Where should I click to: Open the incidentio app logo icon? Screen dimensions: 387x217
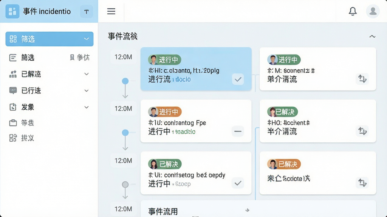click(x=12, y=11)
